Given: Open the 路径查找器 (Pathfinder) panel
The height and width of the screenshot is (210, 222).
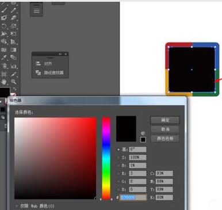Looking at the screenshot, I should point(49,72).
